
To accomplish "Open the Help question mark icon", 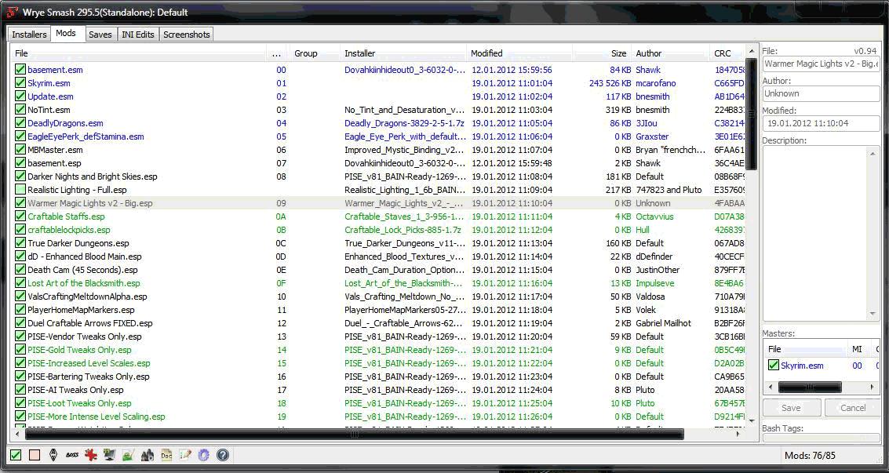I will [x=223, y=455].
